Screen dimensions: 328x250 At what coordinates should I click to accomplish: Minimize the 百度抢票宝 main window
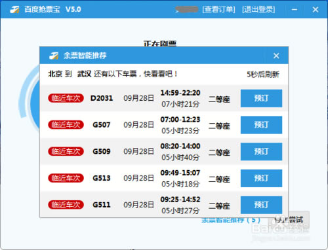tap(295, 10)
